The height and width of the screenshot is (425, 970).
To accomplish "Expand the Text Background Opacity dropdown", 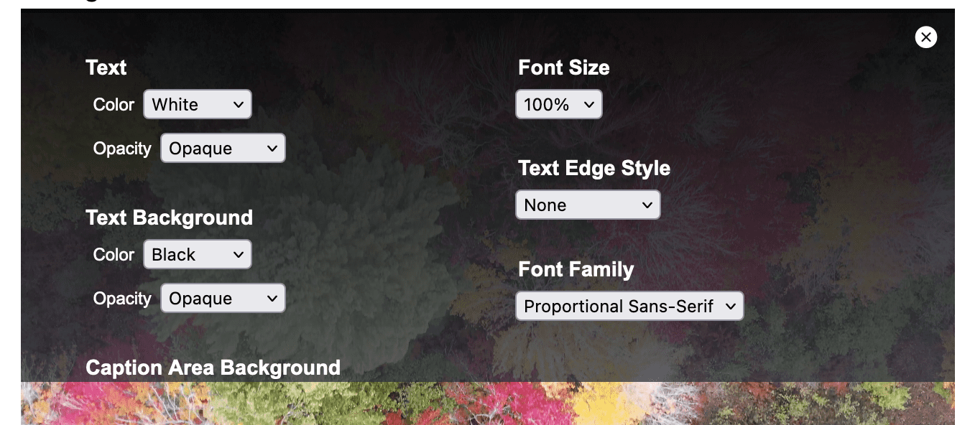I will 223,299.
